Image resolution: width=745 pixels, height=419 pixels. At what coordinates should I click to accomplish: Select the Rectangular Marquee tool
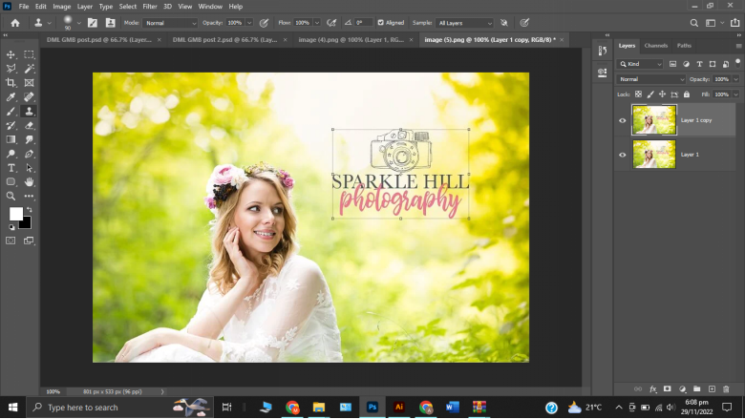click(29, 54)
